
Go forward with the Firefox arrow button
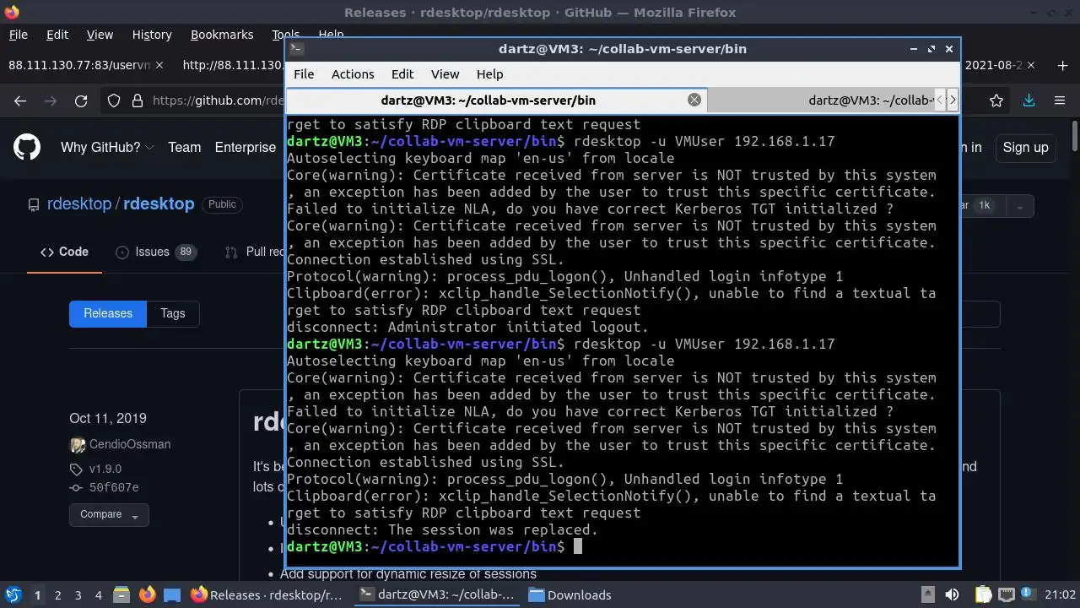click(51, 100)
